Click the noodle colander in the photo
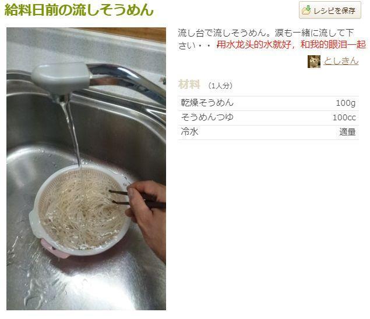 pos(79,210)
